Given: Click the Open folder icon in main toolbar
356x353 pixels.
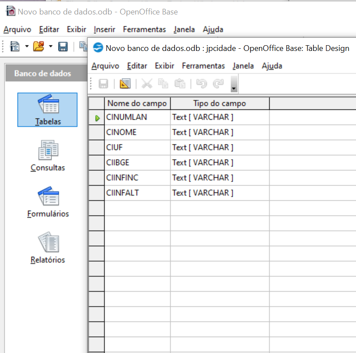Looking at the screenshot, I should pyautogui.click(x=39, y=47).
